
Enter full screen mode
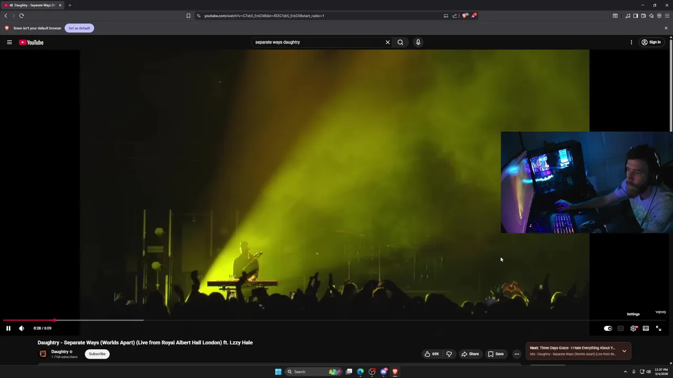coord(658,328)
